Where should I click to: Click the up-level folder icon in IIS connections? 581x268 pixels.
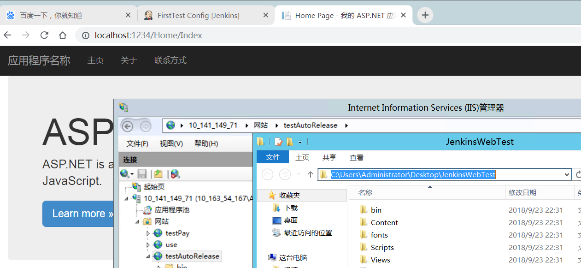click(158, 174)
